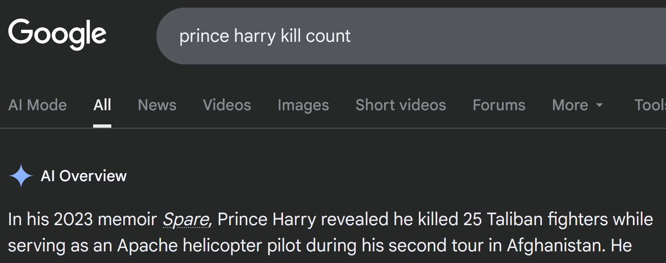Click the "prince harry kill count" query text

point(265,36)
